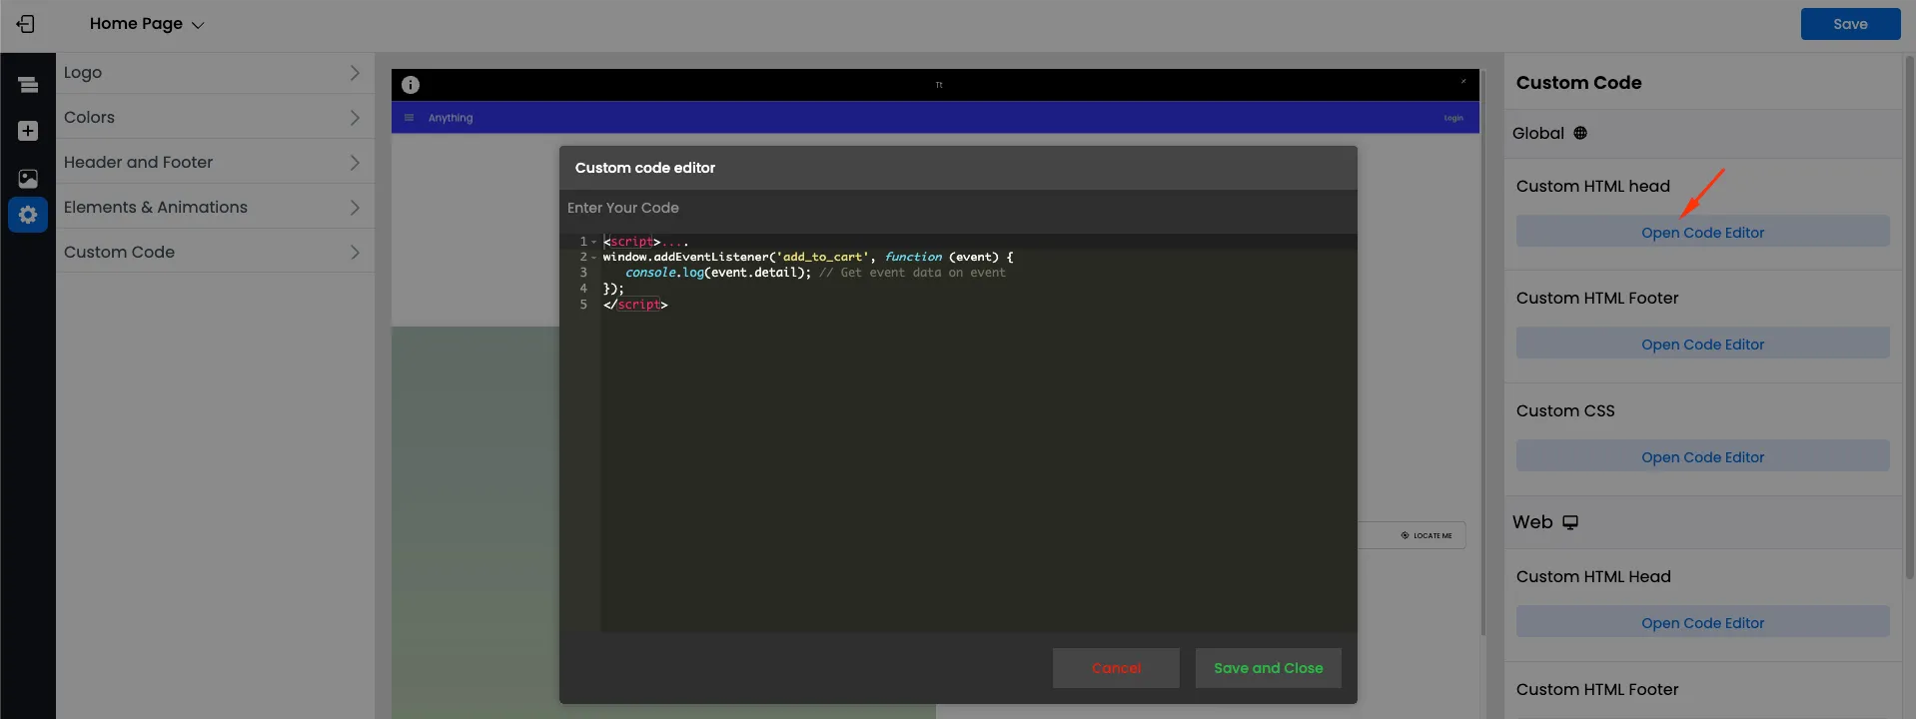
Task: Click the hamburger menu icon beside Anything
Action: pos(409,118)
